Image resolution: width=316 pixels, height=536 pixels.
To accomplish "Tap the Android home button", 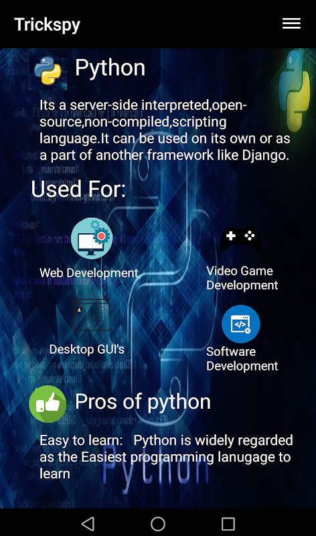I will coord(158,523).
